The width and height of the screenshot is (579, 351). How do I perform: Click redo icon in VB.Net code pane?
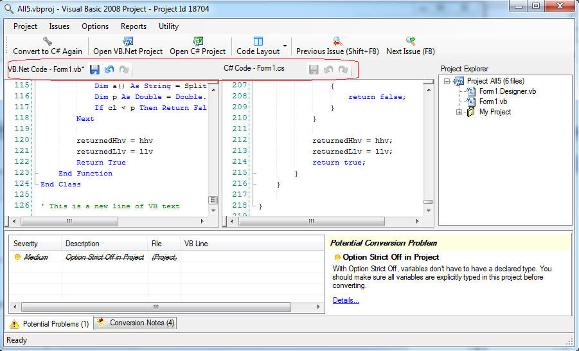[123, 69]
